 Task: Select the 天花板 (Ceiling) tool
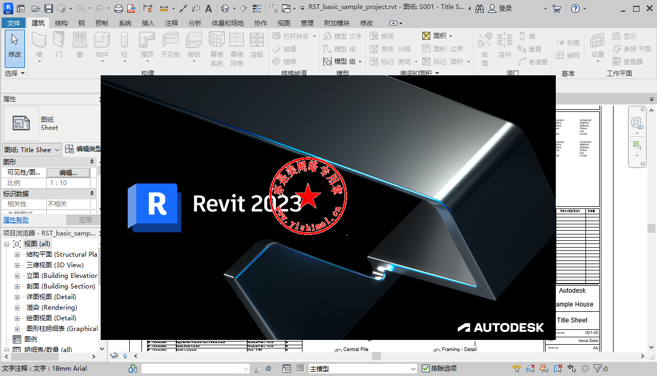(171, 45)
